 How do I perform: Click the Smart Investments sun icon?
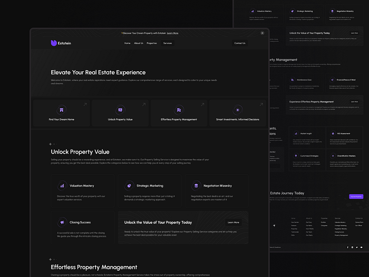coord(238,110)
